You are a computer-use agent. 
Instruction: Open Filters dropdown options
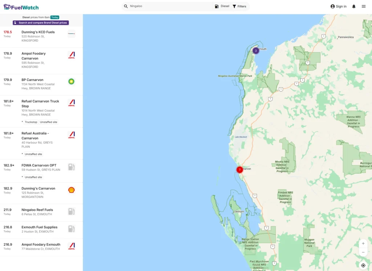239,6
